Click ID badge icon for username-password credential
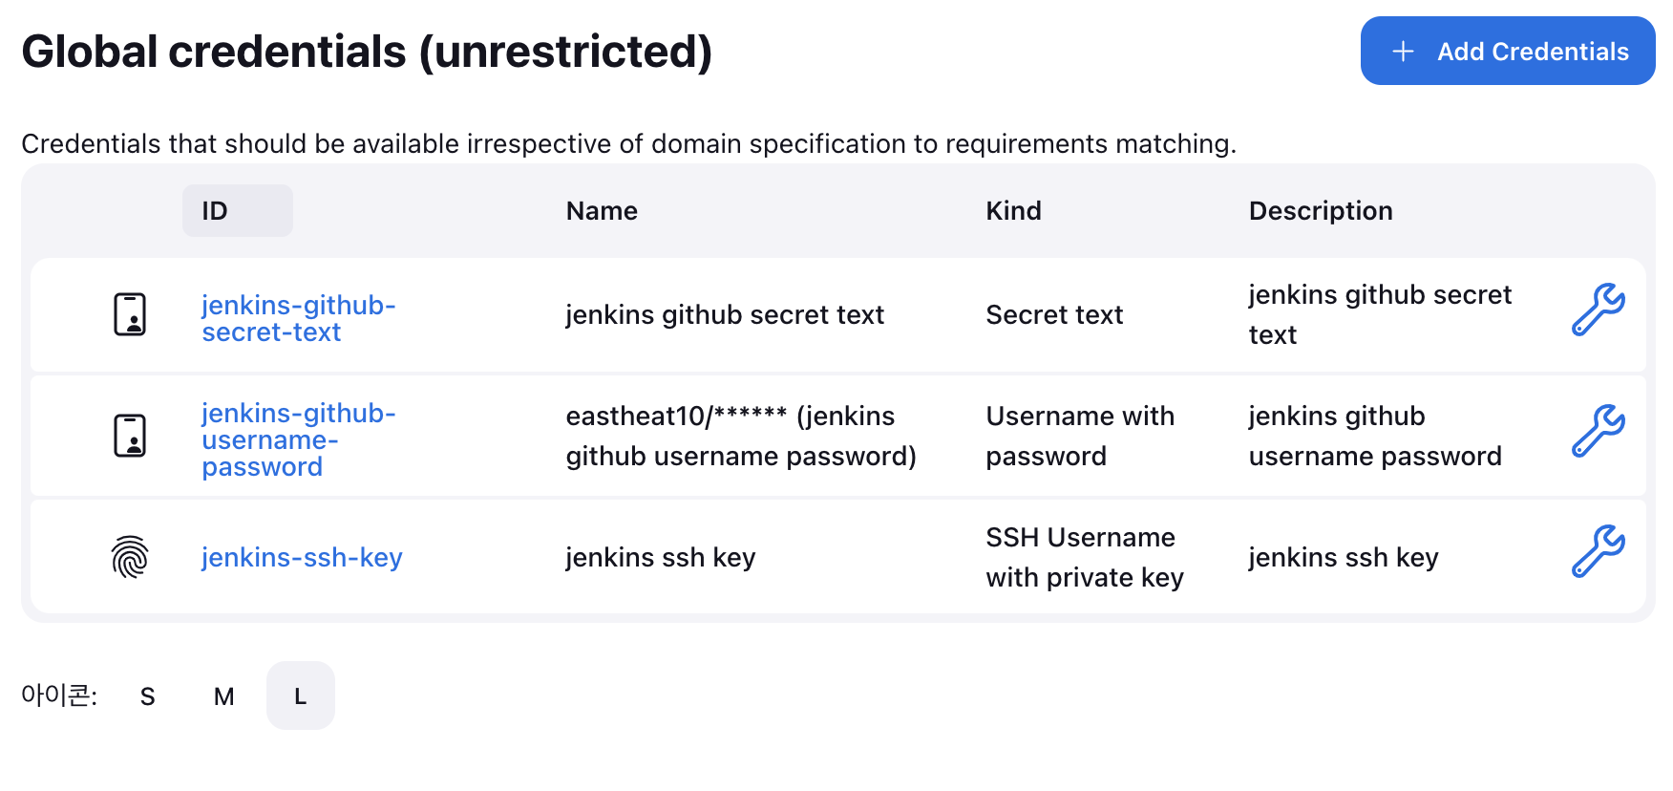Viewport: 1673px width, 791px height. pos(130,436)
